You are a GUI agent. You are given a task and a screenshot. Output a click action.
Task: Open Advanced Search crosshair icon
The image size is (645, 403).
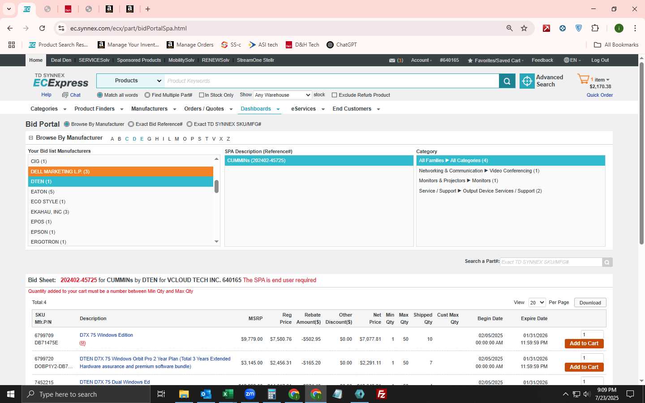point(527,81)
